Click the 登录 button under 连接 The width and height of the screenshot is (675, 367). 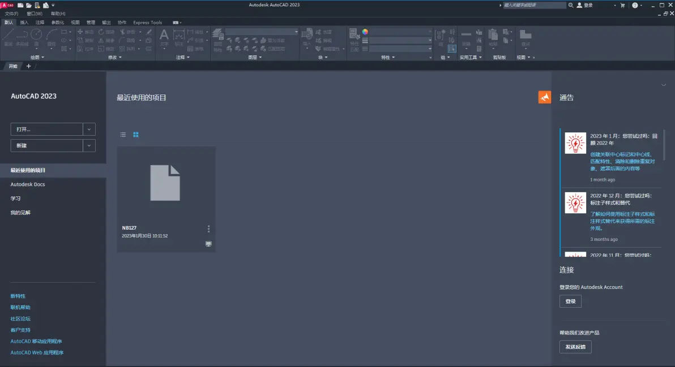coord(570,301)
